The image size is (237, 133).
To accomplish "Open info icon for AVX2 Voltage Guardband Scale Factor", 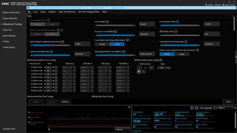I will (x=63, y=42).
